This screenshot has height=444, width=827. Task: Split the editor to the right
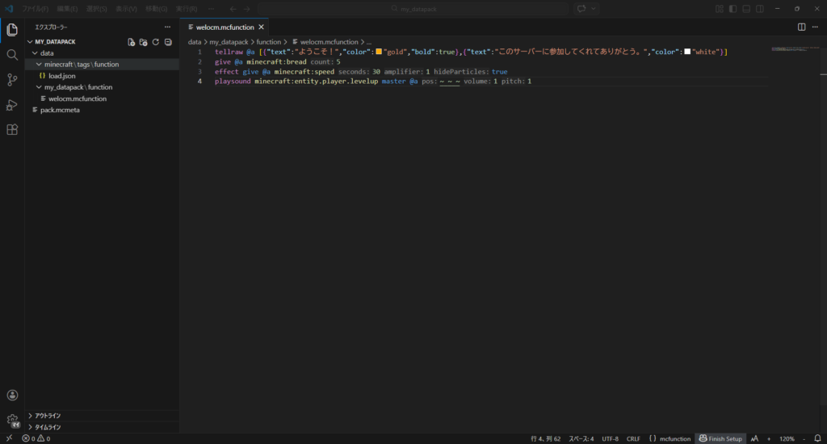801,27
